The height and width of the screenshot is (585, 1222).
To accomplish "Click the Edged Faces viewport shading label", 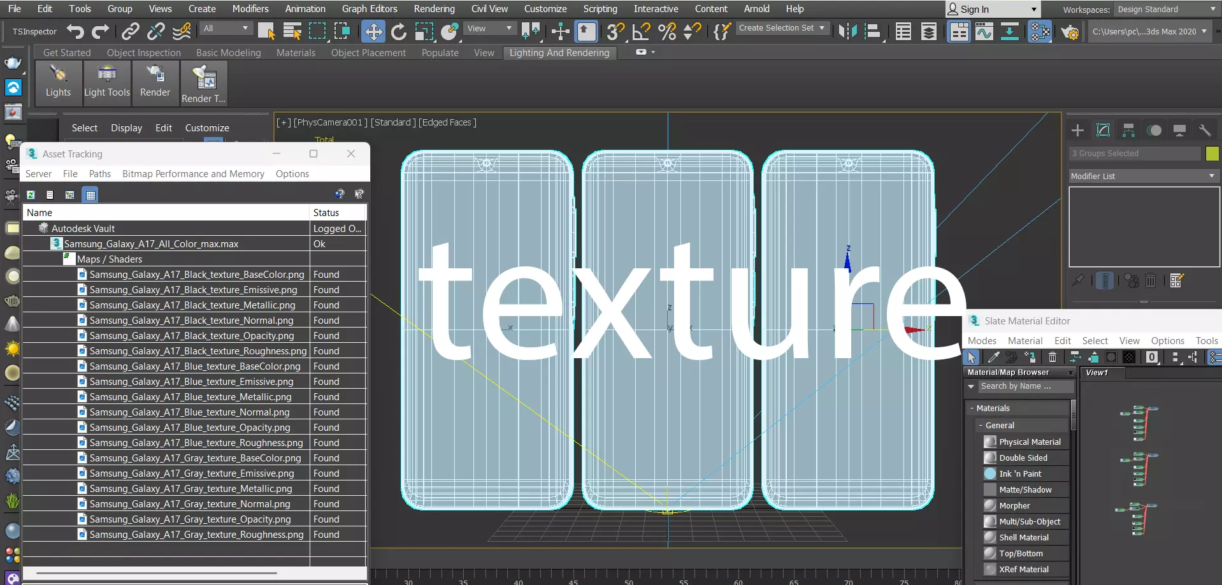I will pos(447,122).
